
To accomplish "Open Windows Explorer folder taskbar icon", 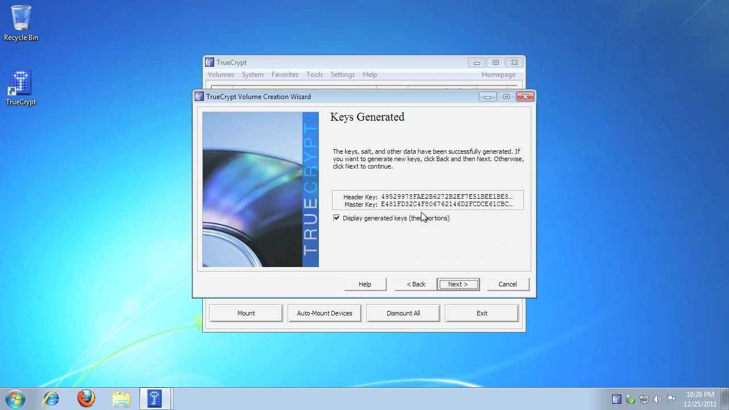I will [x=121, y=399].
